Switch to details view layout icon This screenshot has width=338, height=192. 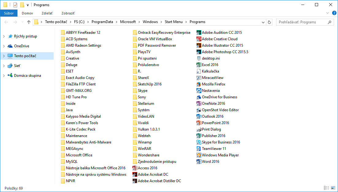point(326,188)
